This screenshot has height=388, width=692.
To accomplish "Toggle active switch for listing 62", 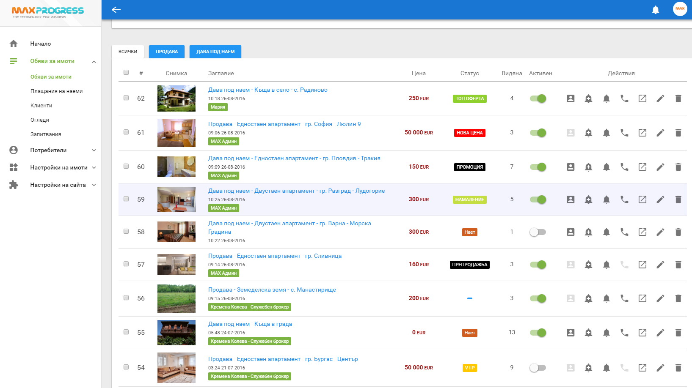I will click(x=538, y=98).
